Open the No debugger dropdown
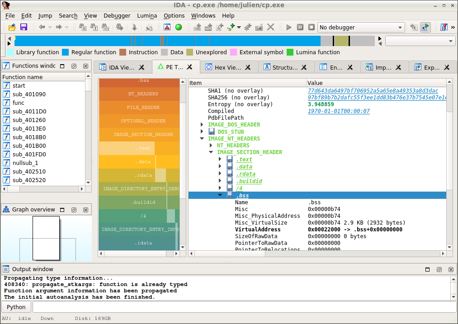Viewport: 458px width, 324px height. (x=361, y=27)
